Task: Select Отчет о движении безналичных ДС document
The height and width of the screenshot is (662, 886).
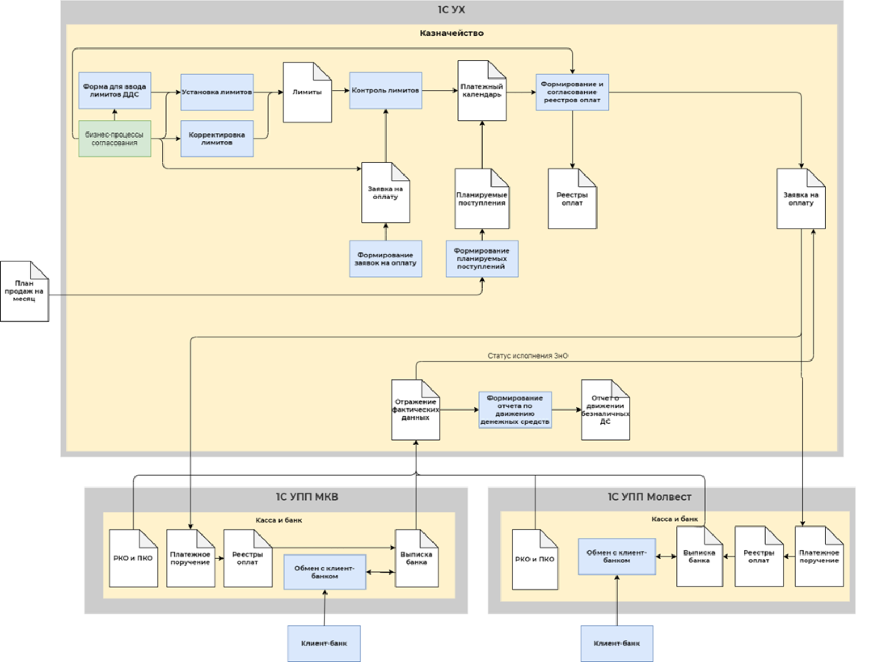Action: click(x=605, y=410)
